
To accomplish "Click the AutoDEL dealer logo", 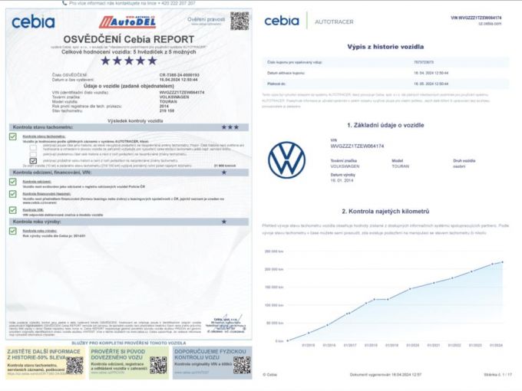I will [127, 22].
